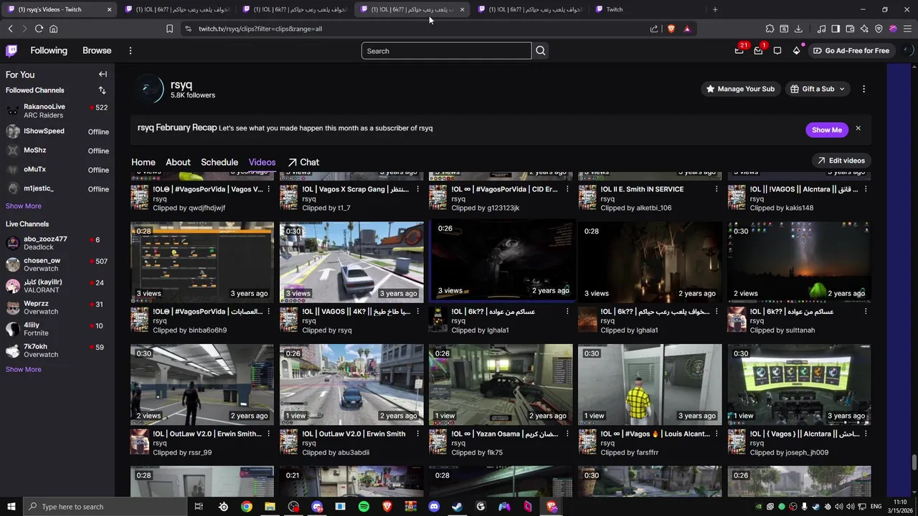Screen dimensions: 918x516
Task: Dismiss the February Recap banner
Action: click(x=858, y=129)
